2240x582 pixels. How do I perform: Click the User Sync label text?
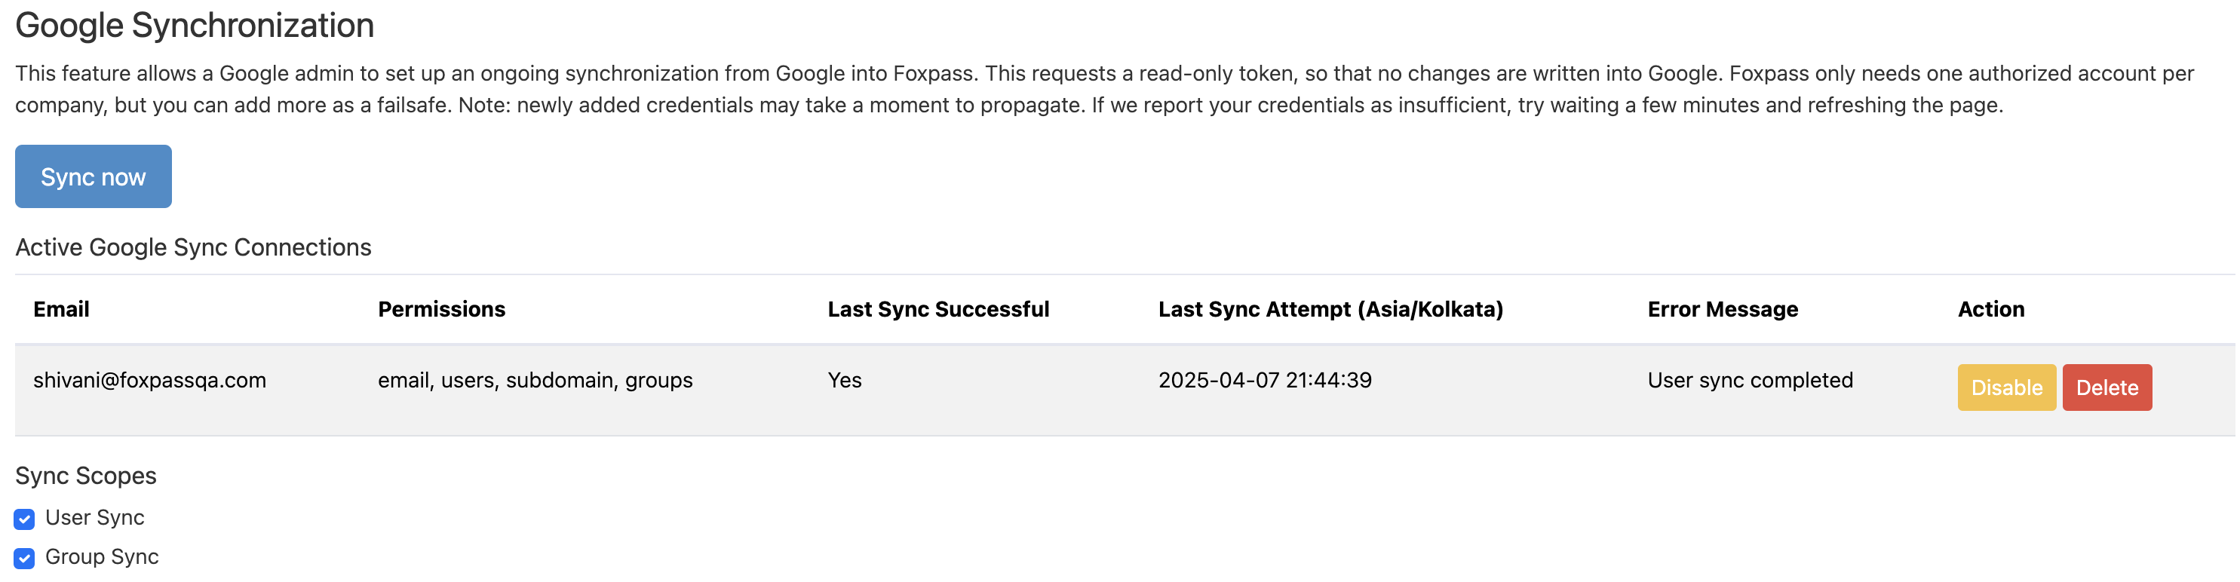[x=95, y=518]
